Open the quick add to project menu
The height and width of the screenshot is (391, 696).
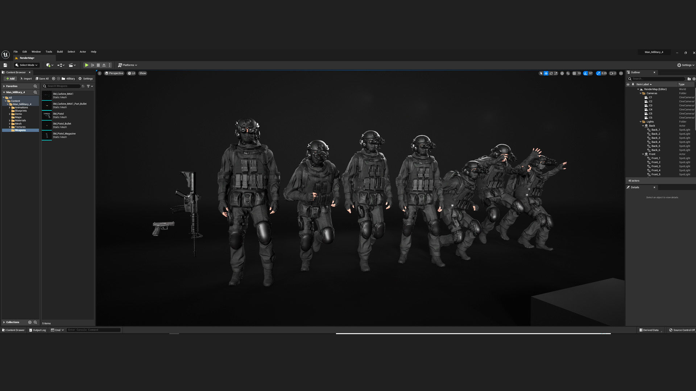(50, 65)
